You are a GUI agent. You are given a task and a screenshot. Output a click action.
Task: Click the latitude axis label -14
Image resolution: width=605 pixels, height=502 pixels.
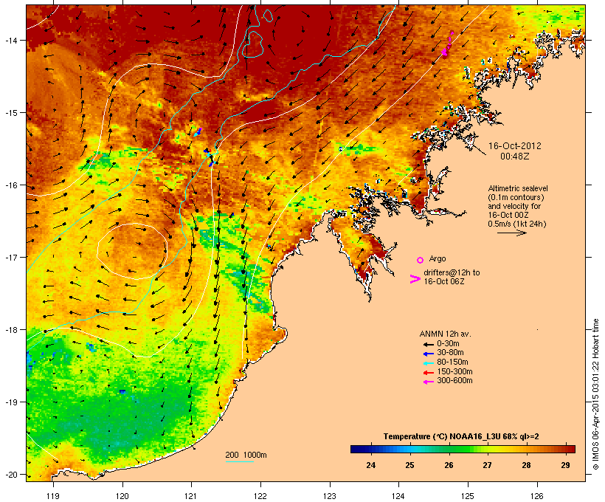click(10, 40)
